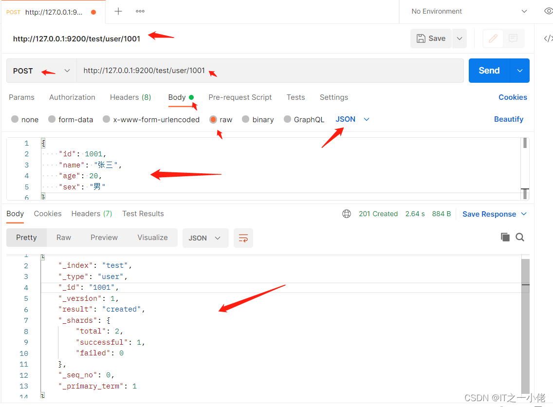This screenshot has width=553, height=407.
Task: Select the form-data body option
Action: point(71,119)
